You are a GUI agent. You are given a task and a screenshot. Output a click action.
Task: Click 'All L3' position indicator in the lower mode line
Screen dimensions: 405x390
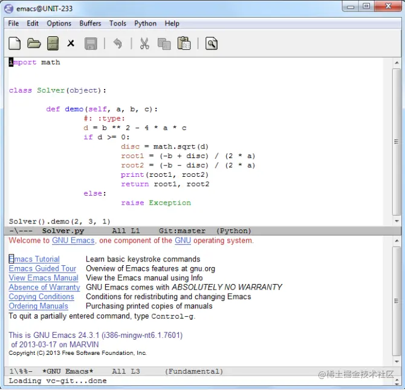(126, 371)
